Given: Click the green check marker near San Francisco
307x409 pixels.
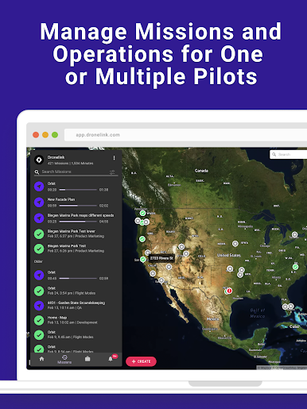Looking at the screenshot, I should tap(143, 260).
